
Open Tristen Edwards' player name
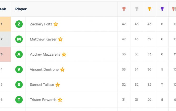click(43, 100)
